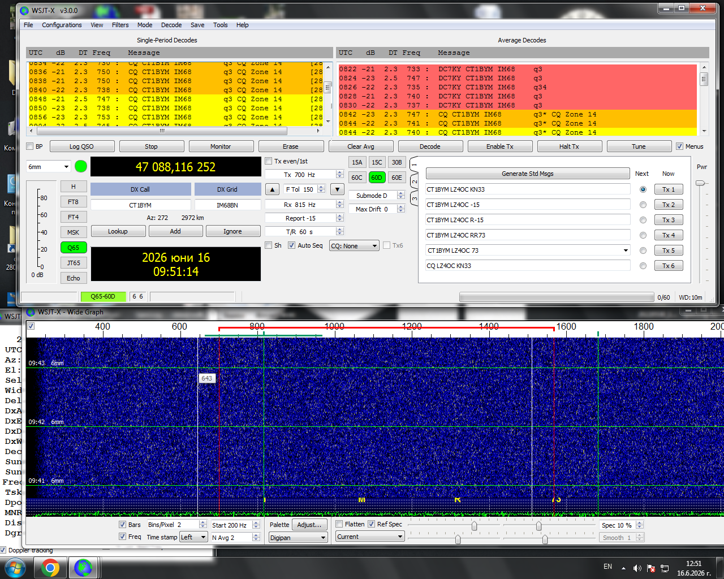Open the Time stamp Left dropdown
This screenshot has height=579, width=724.
193,537
